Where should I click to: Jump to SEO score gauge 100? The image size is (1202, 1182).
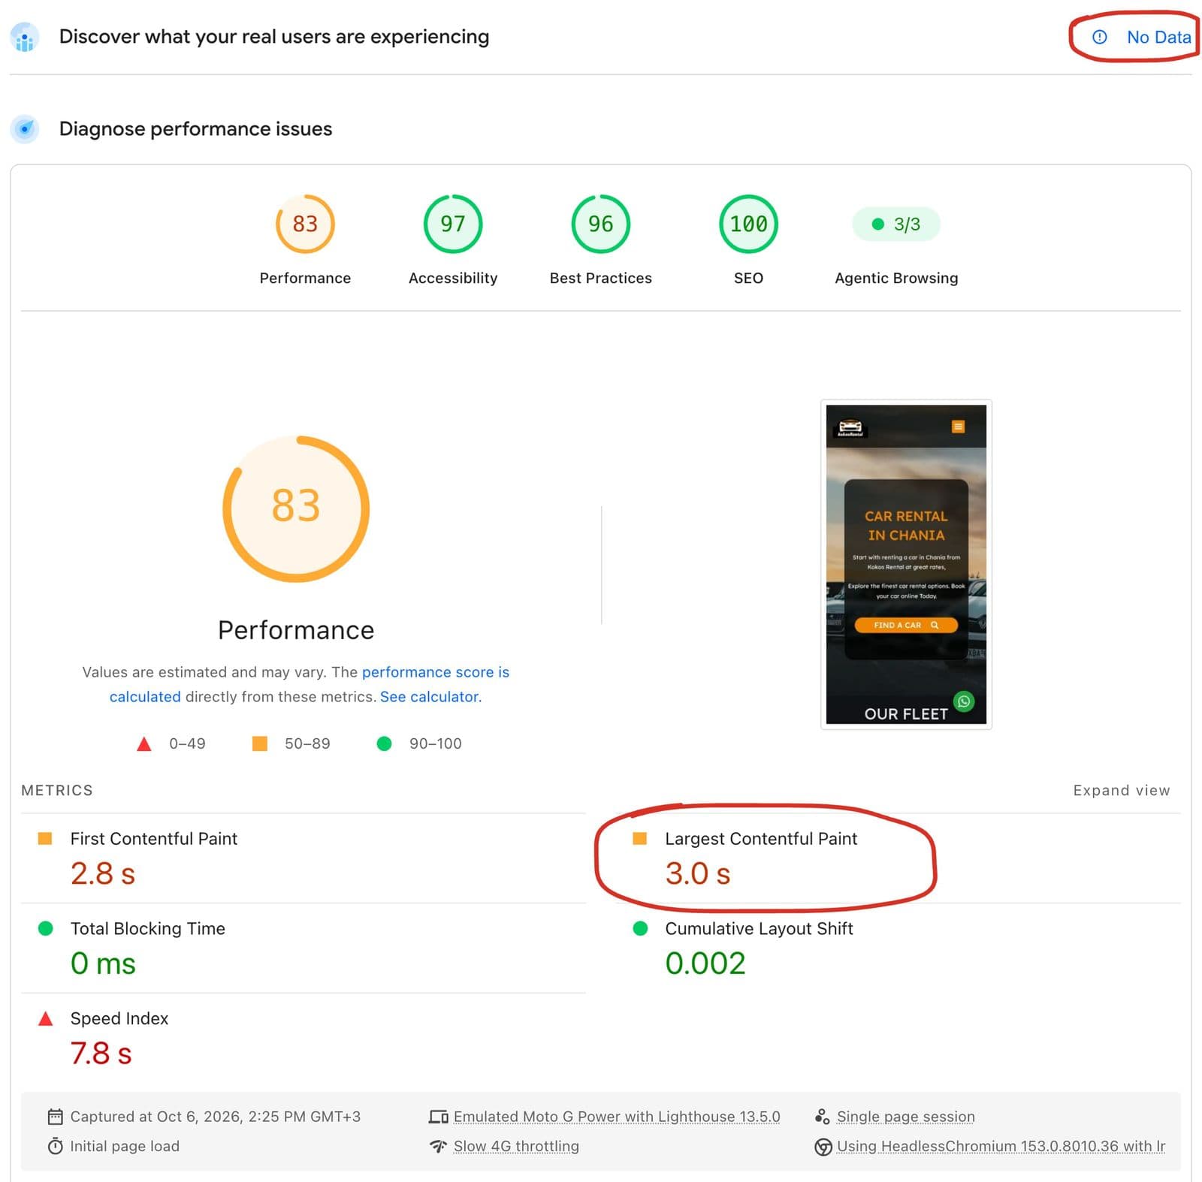point(748,224)
